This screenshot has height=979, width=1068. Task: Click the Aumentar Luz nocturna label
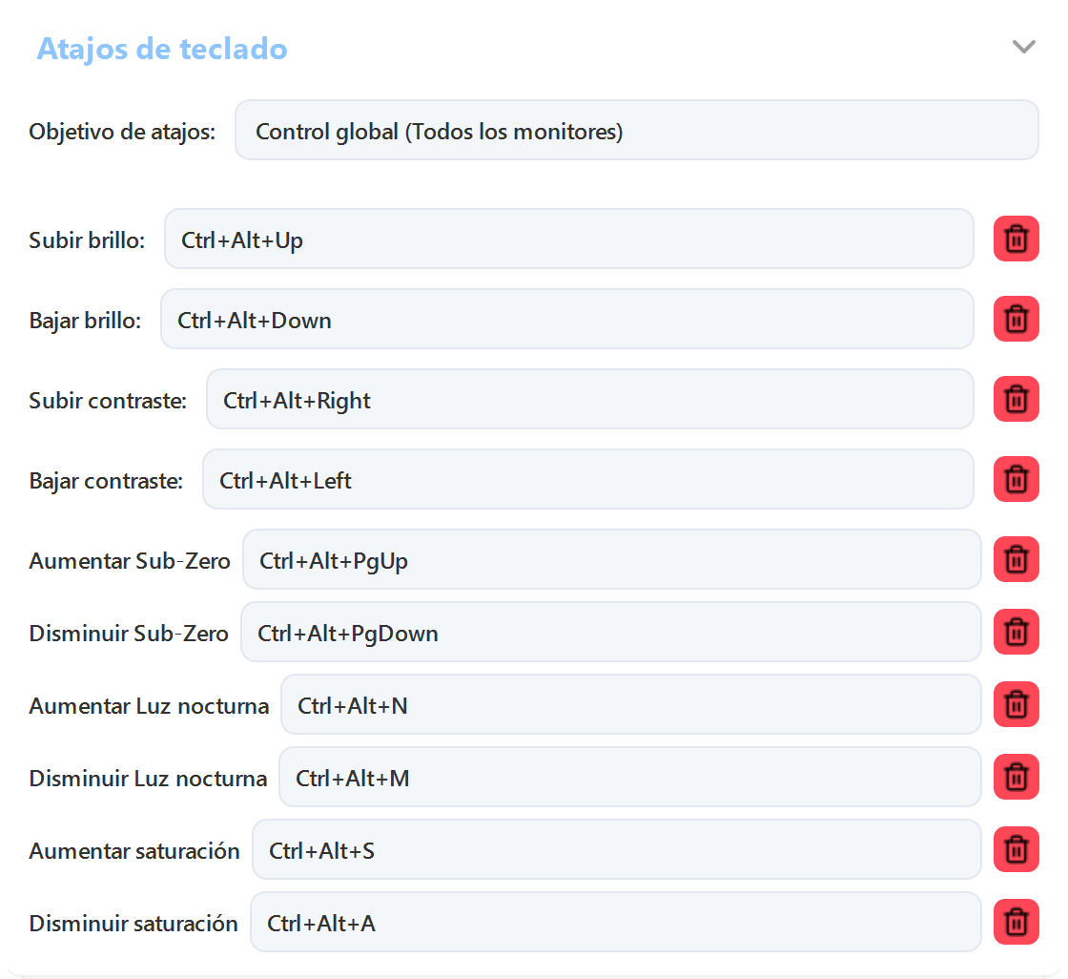click(x=149, y=705)
